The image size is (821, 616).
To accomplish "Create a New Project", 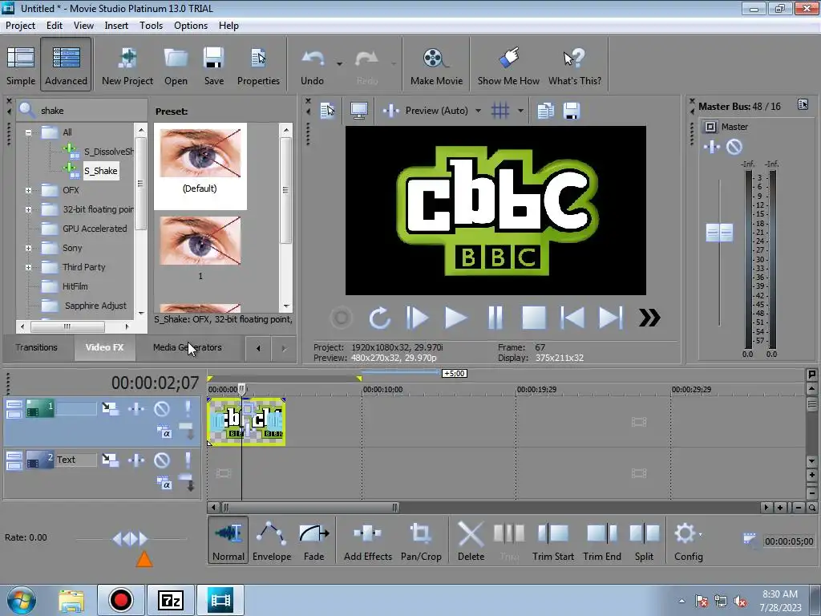I will coord(127,66).
